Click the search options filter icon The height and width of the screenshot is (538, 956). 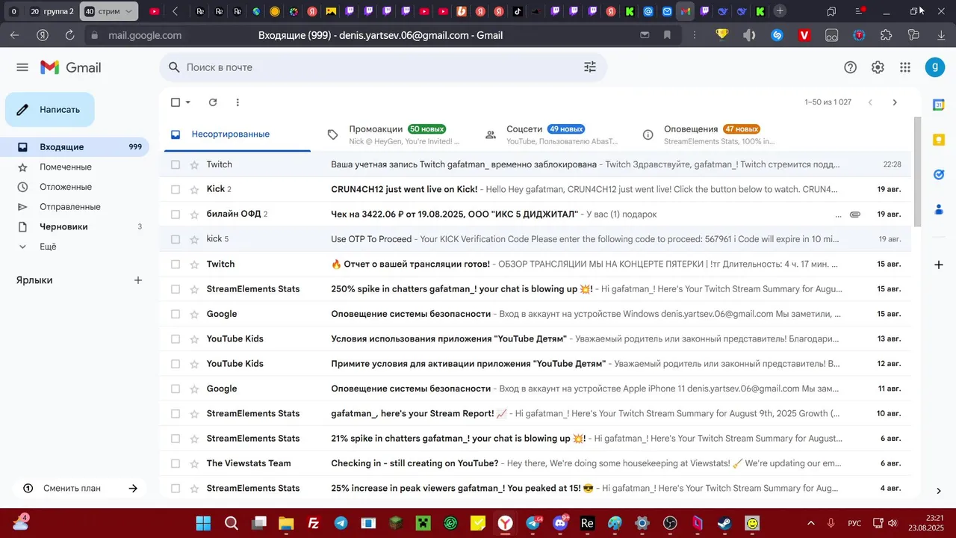point(590,67)
